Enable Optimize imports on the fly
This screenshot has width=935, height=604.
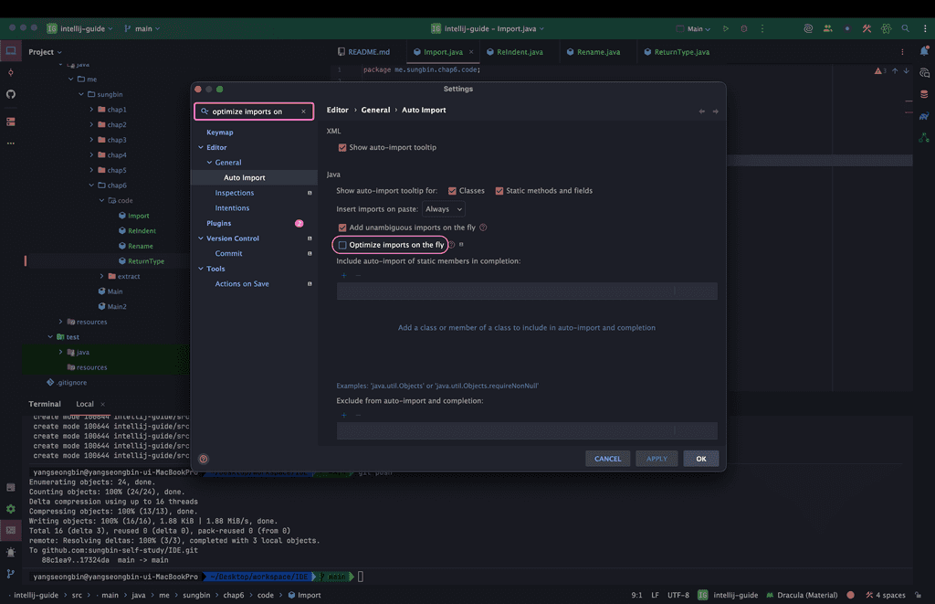[342, 245]
